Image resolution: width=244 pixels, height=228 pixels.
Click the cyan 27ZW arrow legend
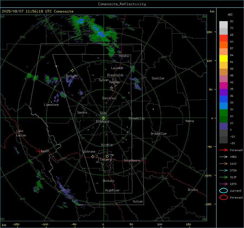[x=223, y=171]
